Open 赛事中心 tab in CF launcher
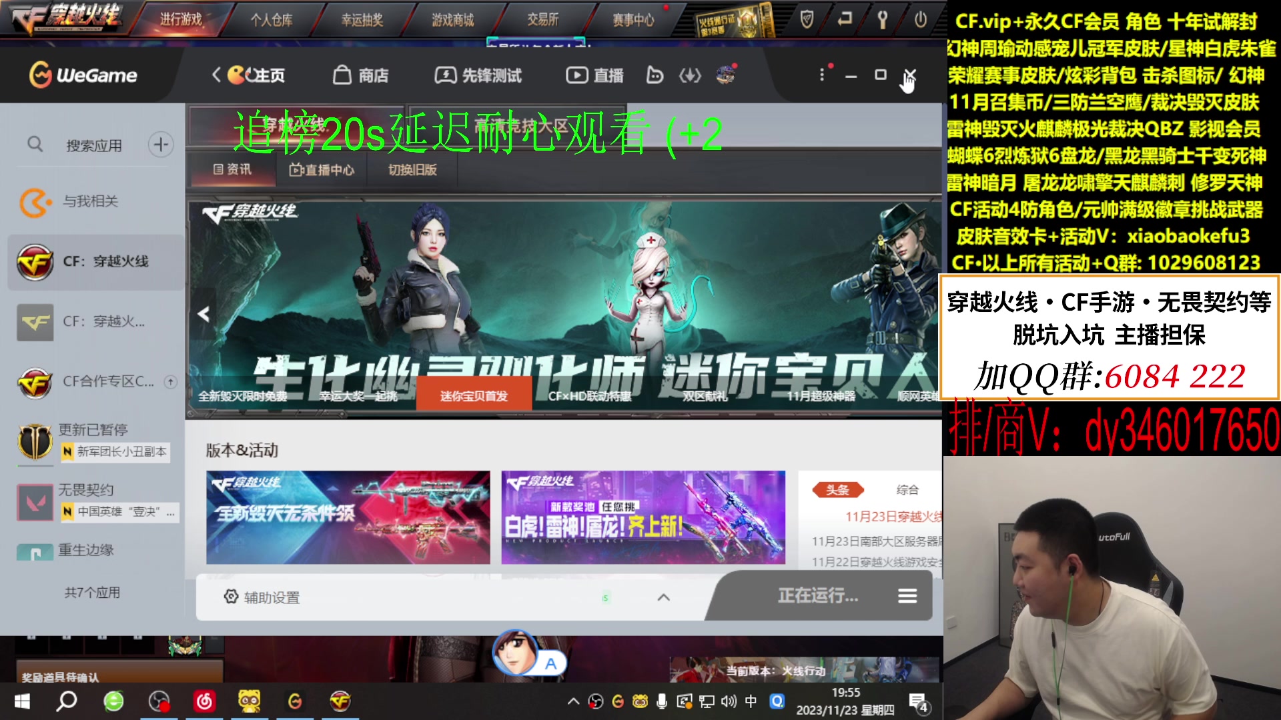 coord(634,20)
